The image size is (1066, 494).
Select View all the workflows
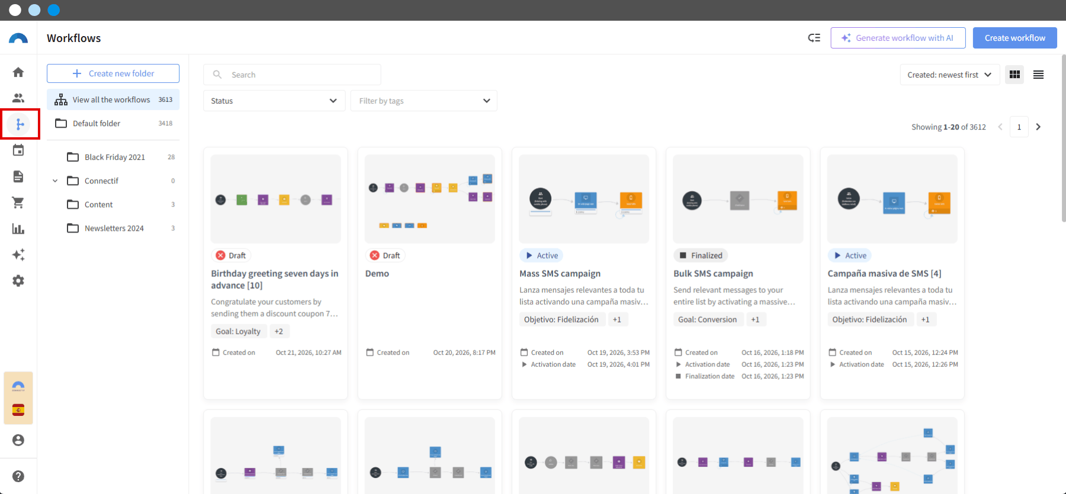tap(113, 100)
